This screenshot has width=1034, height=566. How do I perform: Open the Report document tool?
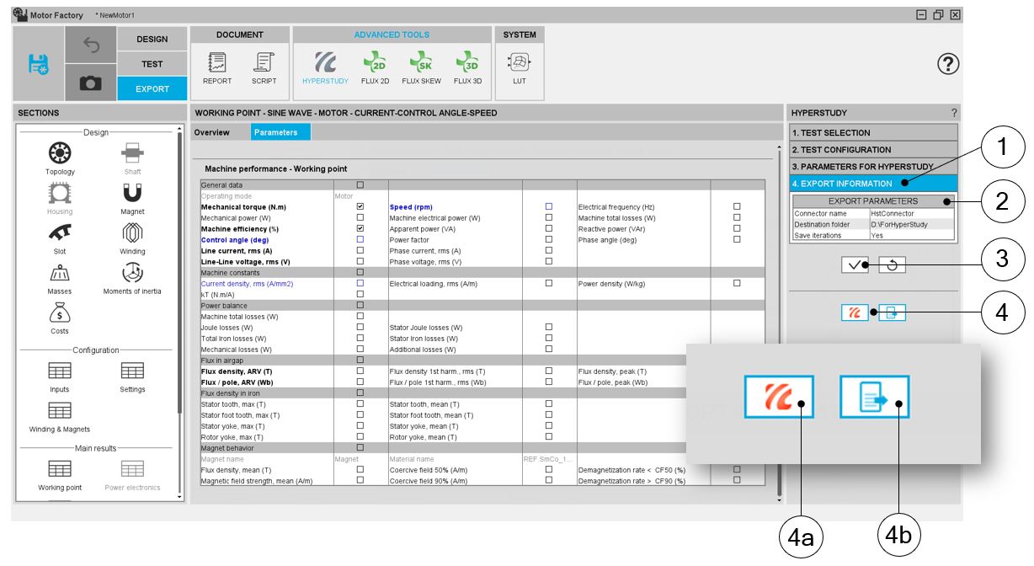pos(216,67)
